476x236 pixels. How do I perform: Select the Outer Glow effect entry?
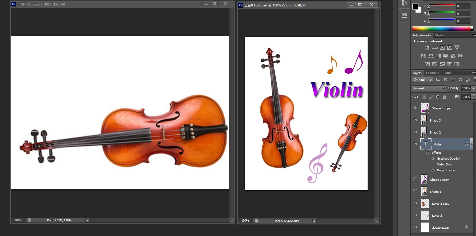[x=444, y=164]
